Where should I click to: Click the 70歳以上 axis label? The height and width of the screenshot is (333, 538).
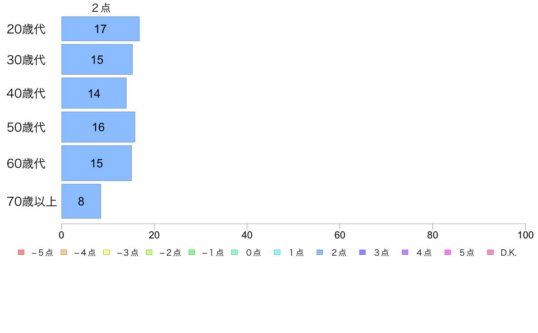tap(32, 202)
